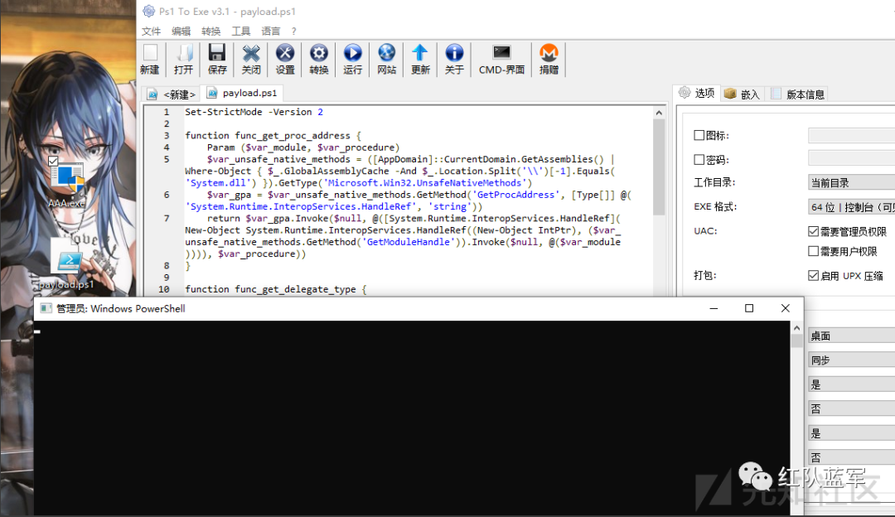Click line 1 Set-StrictMode text in editor
Viewport: 895px width, 517px height.
coord(254,112)
